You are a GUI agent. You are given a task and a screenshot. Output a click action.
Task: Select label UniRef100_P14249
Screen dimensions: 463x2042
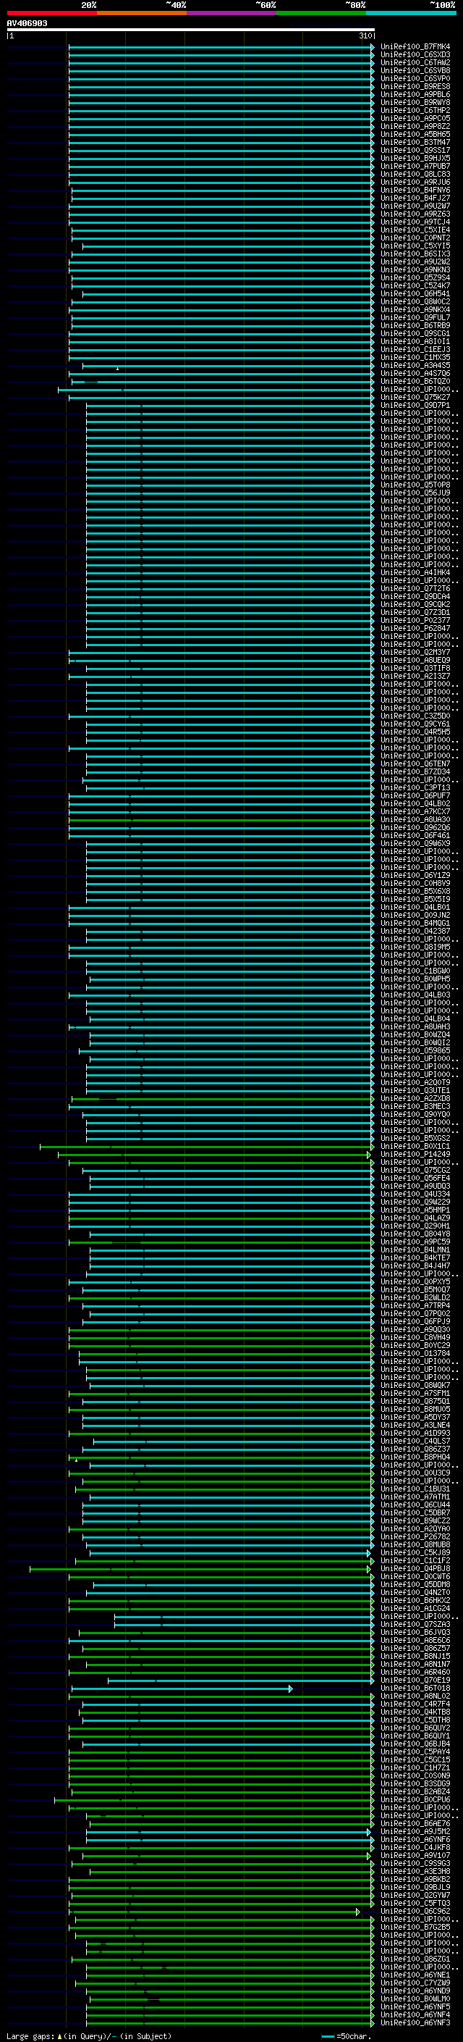(415, 1154)
